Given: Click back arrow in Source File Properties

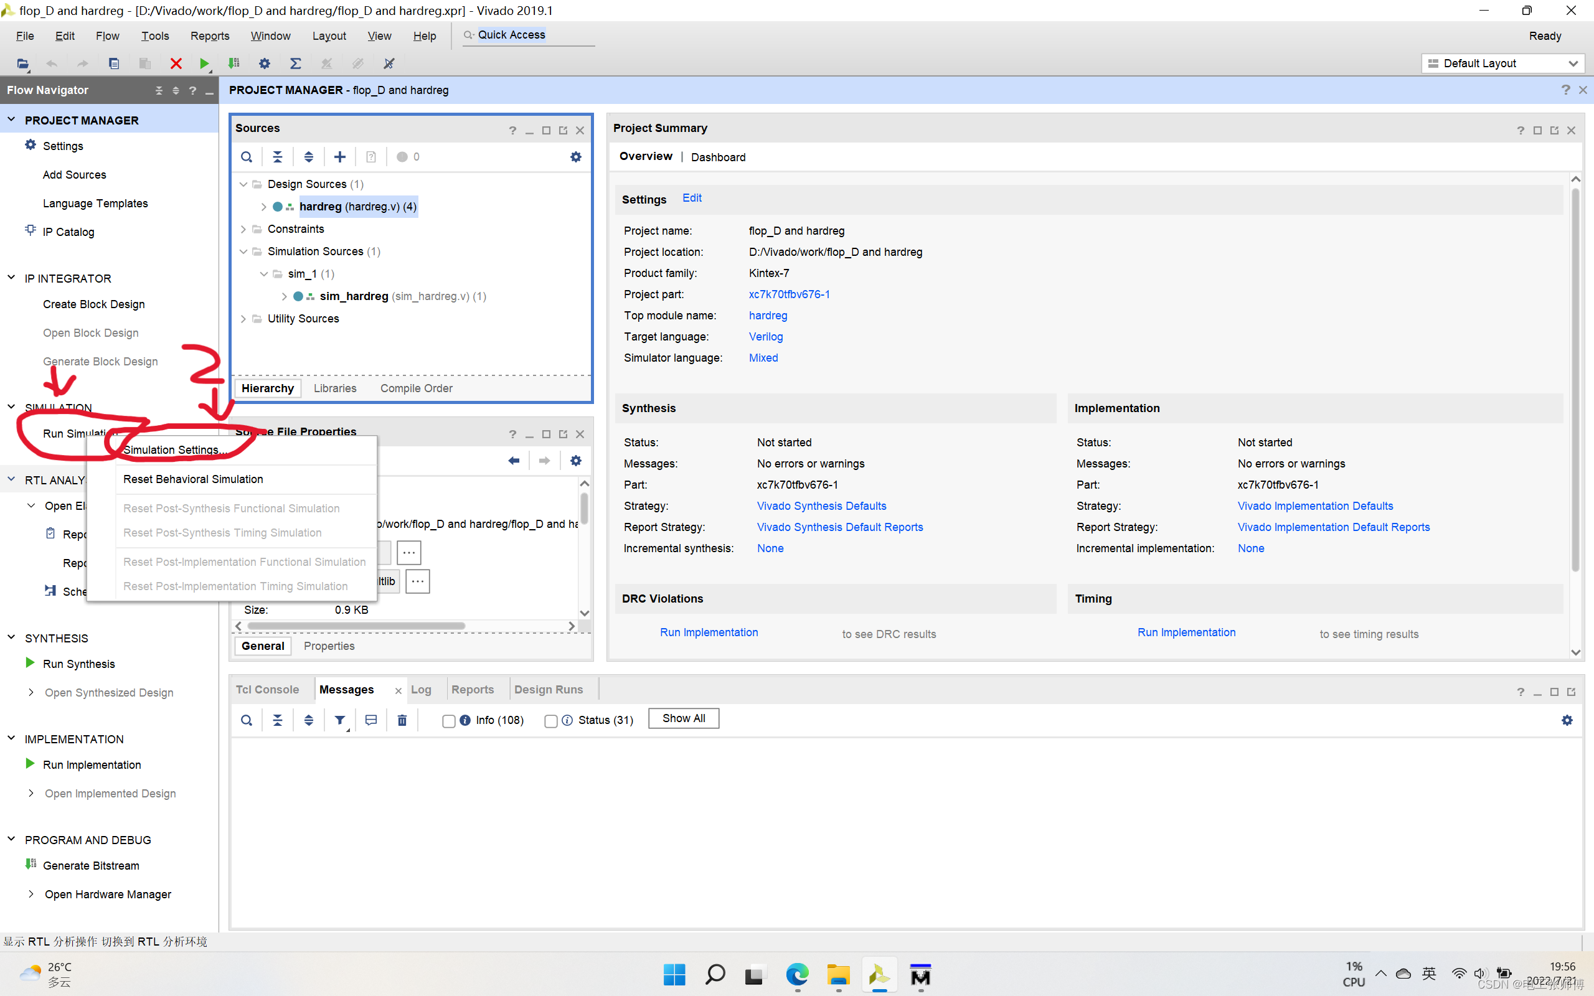Looking at the screenshot, I should pyautogui.click(x=514, y=461).
